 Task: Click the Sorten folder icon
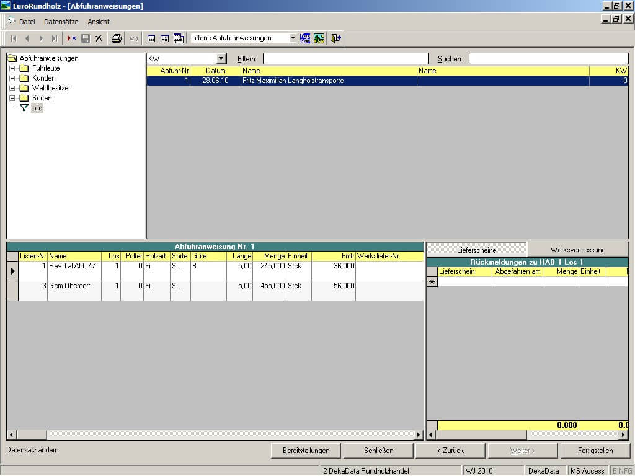click(24, 97)
